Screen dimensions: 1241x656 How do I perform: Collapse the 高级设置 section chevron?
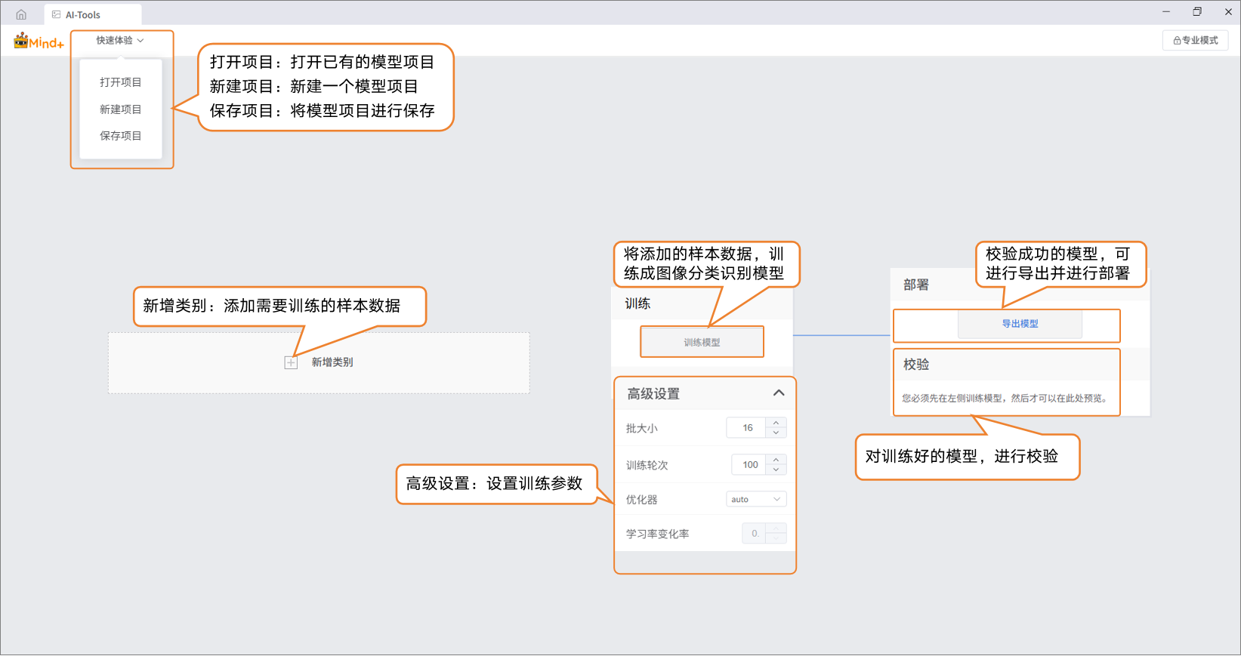tap(779, 393)
